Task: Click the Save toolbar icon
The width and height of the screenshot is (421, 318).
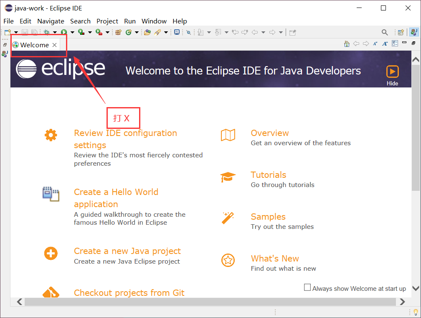Action: [x=25, y=32]
